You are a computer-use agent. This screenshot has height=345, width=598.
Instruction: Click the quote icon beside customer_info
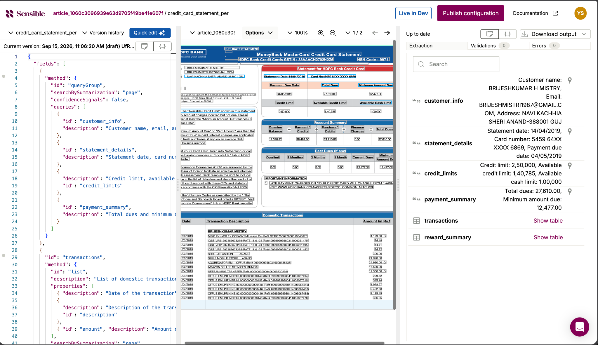click(x=416, y=101)
